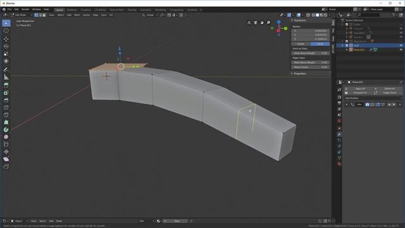Select the Inset Faces tool
405x228 pixels.
coord(6,93)
